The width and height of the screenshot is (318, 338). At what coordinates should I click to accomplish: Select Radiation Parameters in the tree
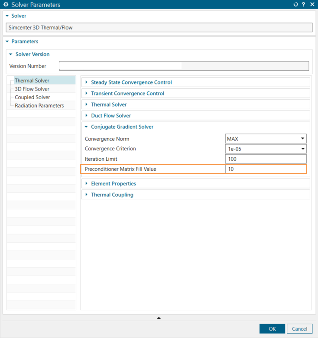[39, 106]
